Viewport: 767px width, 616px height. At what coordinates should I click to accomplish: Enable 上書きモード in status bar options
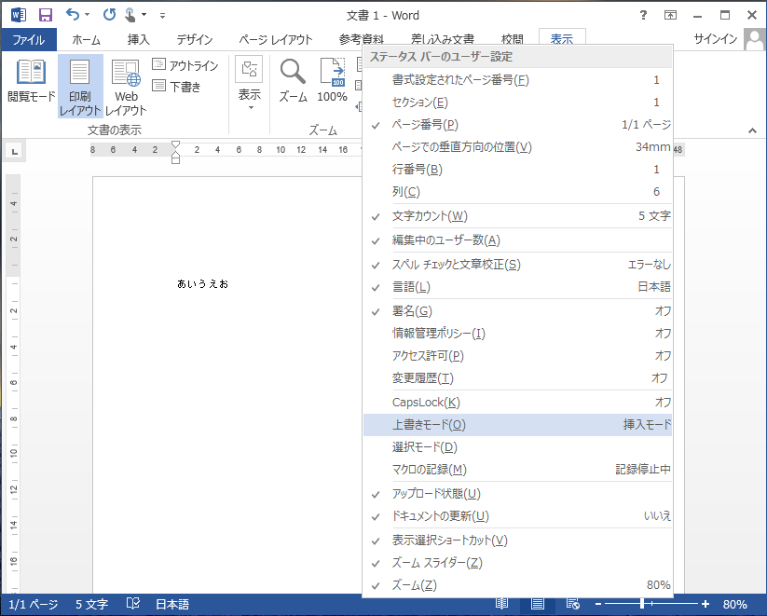click(429, 425)
